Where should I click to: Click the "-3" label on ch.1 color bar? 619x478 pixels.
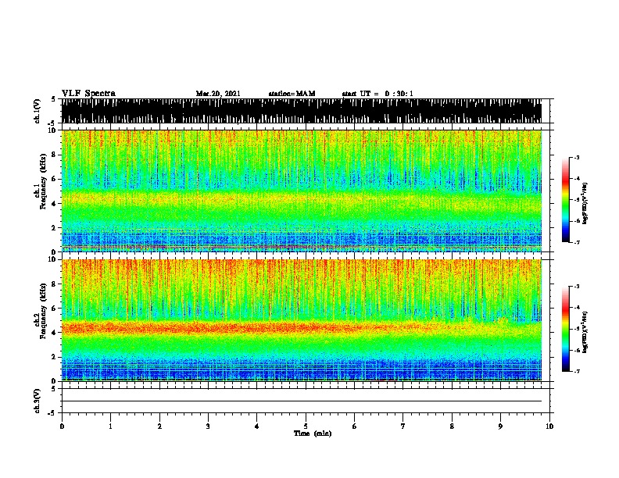tap(576, 158)
